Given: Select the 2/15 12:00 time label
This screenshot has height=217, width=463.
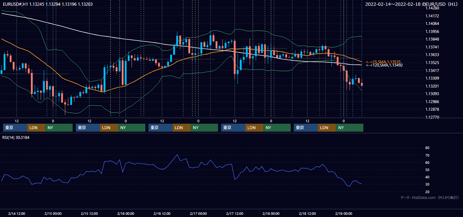Looking at the screenshot, I should (89, 213).
